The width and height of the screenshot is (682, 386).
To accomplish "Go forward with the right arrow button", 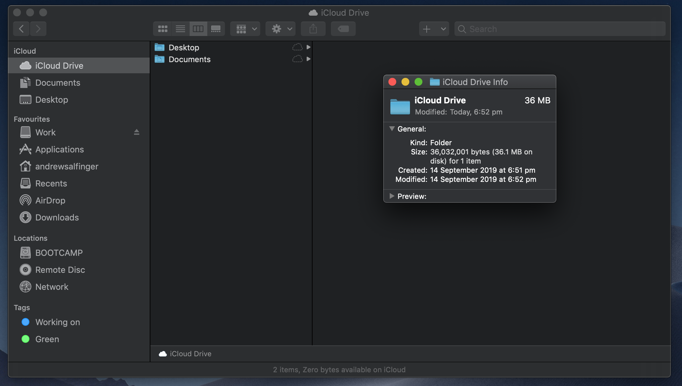I will (38, 29).
